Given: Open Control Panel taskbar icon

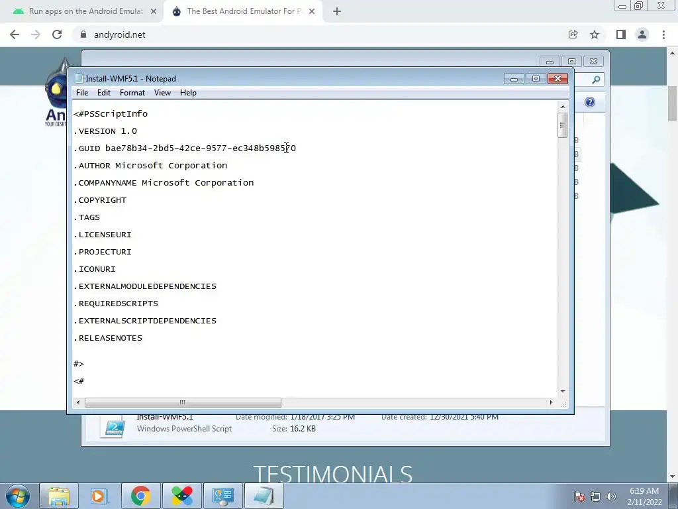Looking at the screenshot, I should coord(223,496).
